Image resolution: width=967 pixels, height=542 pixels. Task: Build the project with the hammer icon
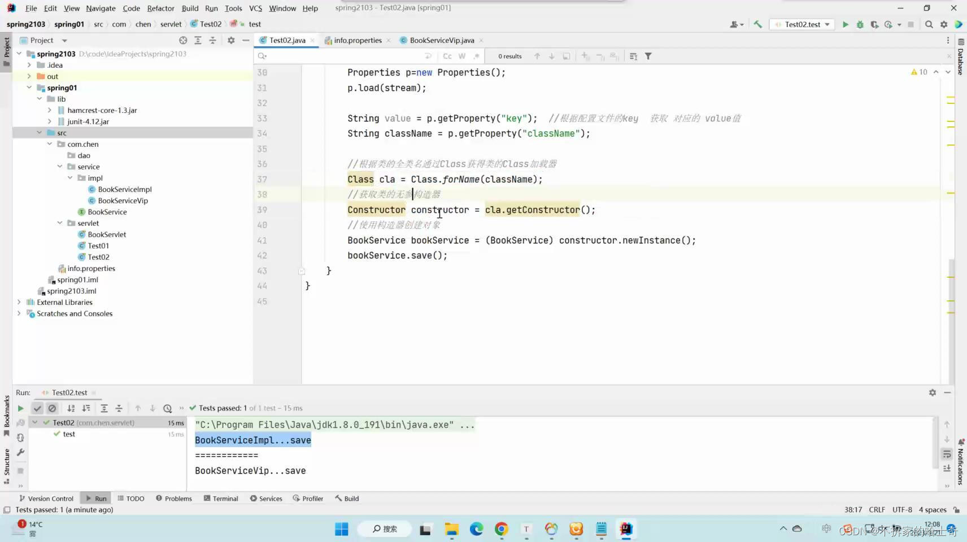pyautogui.click(x=757, y=24)
